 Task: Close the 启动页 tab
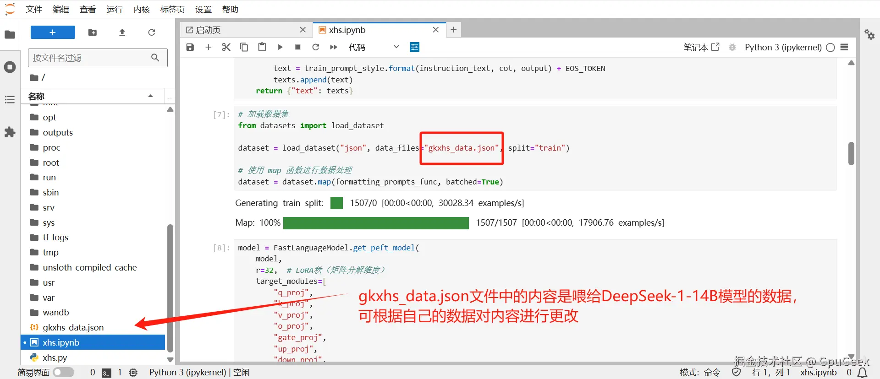point(303,30)
